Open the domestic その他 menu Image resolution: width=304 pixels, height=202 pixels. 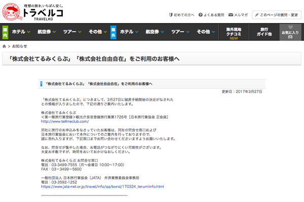click(x=95, y=32)
